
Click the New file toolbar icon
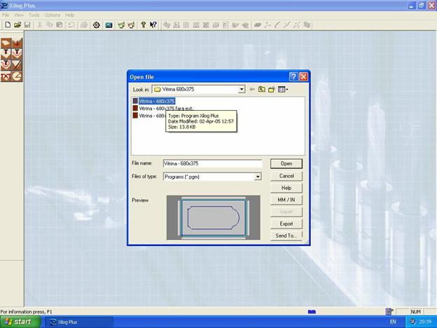tap(8, 25)
